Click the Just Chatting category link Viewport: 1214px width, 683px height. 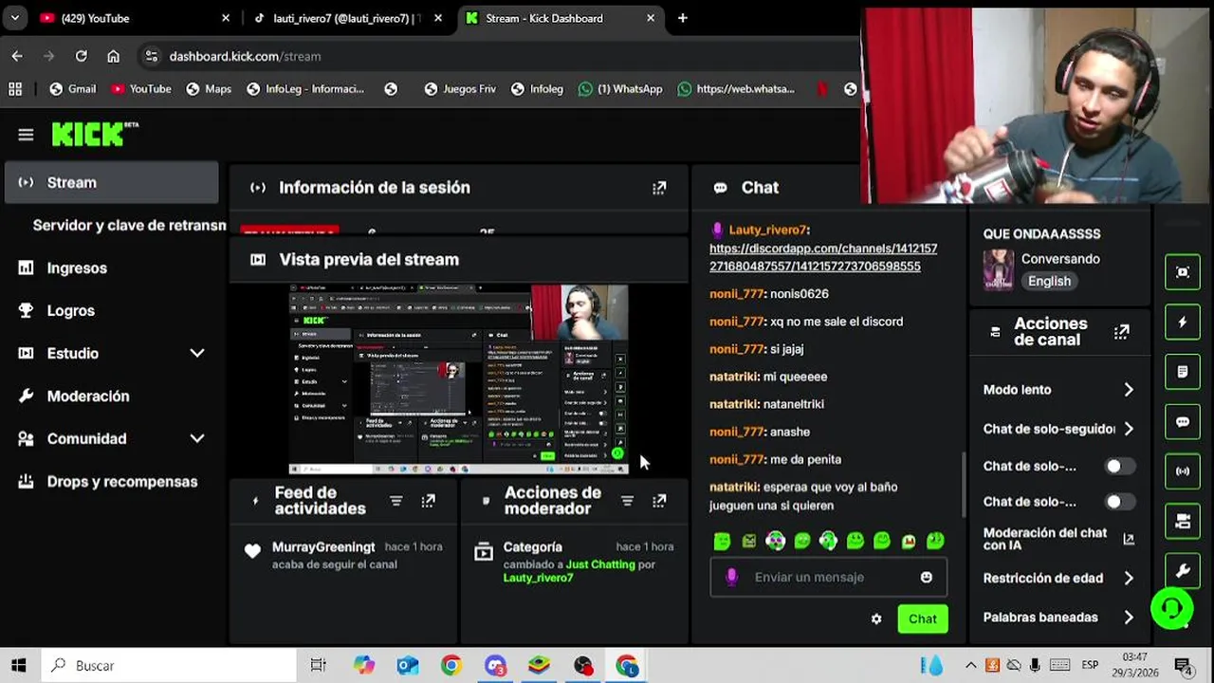click(x=600, y=564)
